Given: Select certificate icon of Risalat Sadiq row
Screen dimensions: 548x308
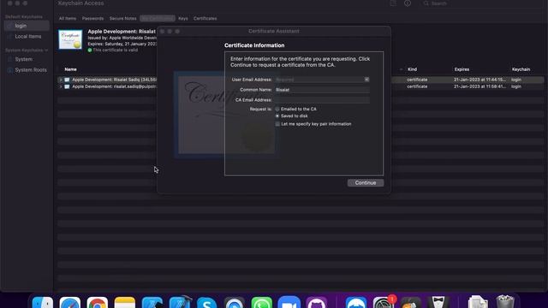Looking at the screenshot, I should point(67,80).
